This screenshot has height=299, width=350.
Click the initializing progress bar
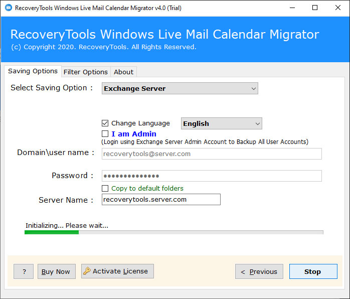click(x=173, y=232)
